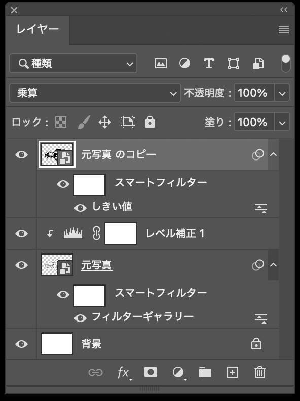Open the 種類 filter type dropdown
The height and width of the screenshot is (401, 300).
[x=73, y=63]
